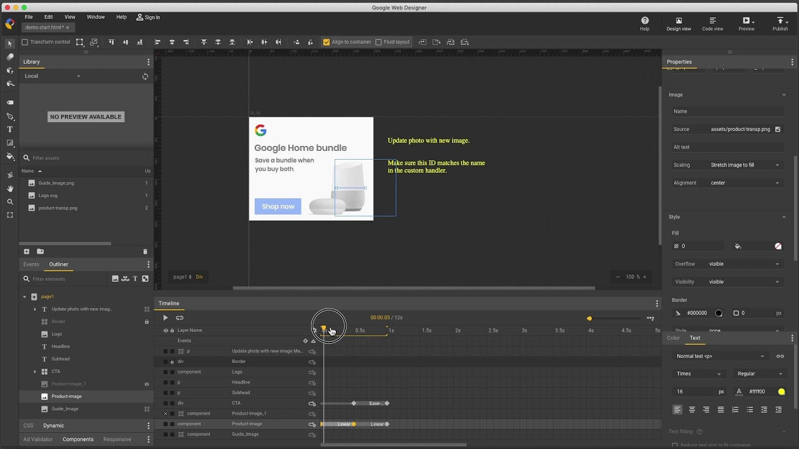This screenshot has height=449, width=799.
Task: Select the Zoom magnifier tool
Action: pos(9,202)
